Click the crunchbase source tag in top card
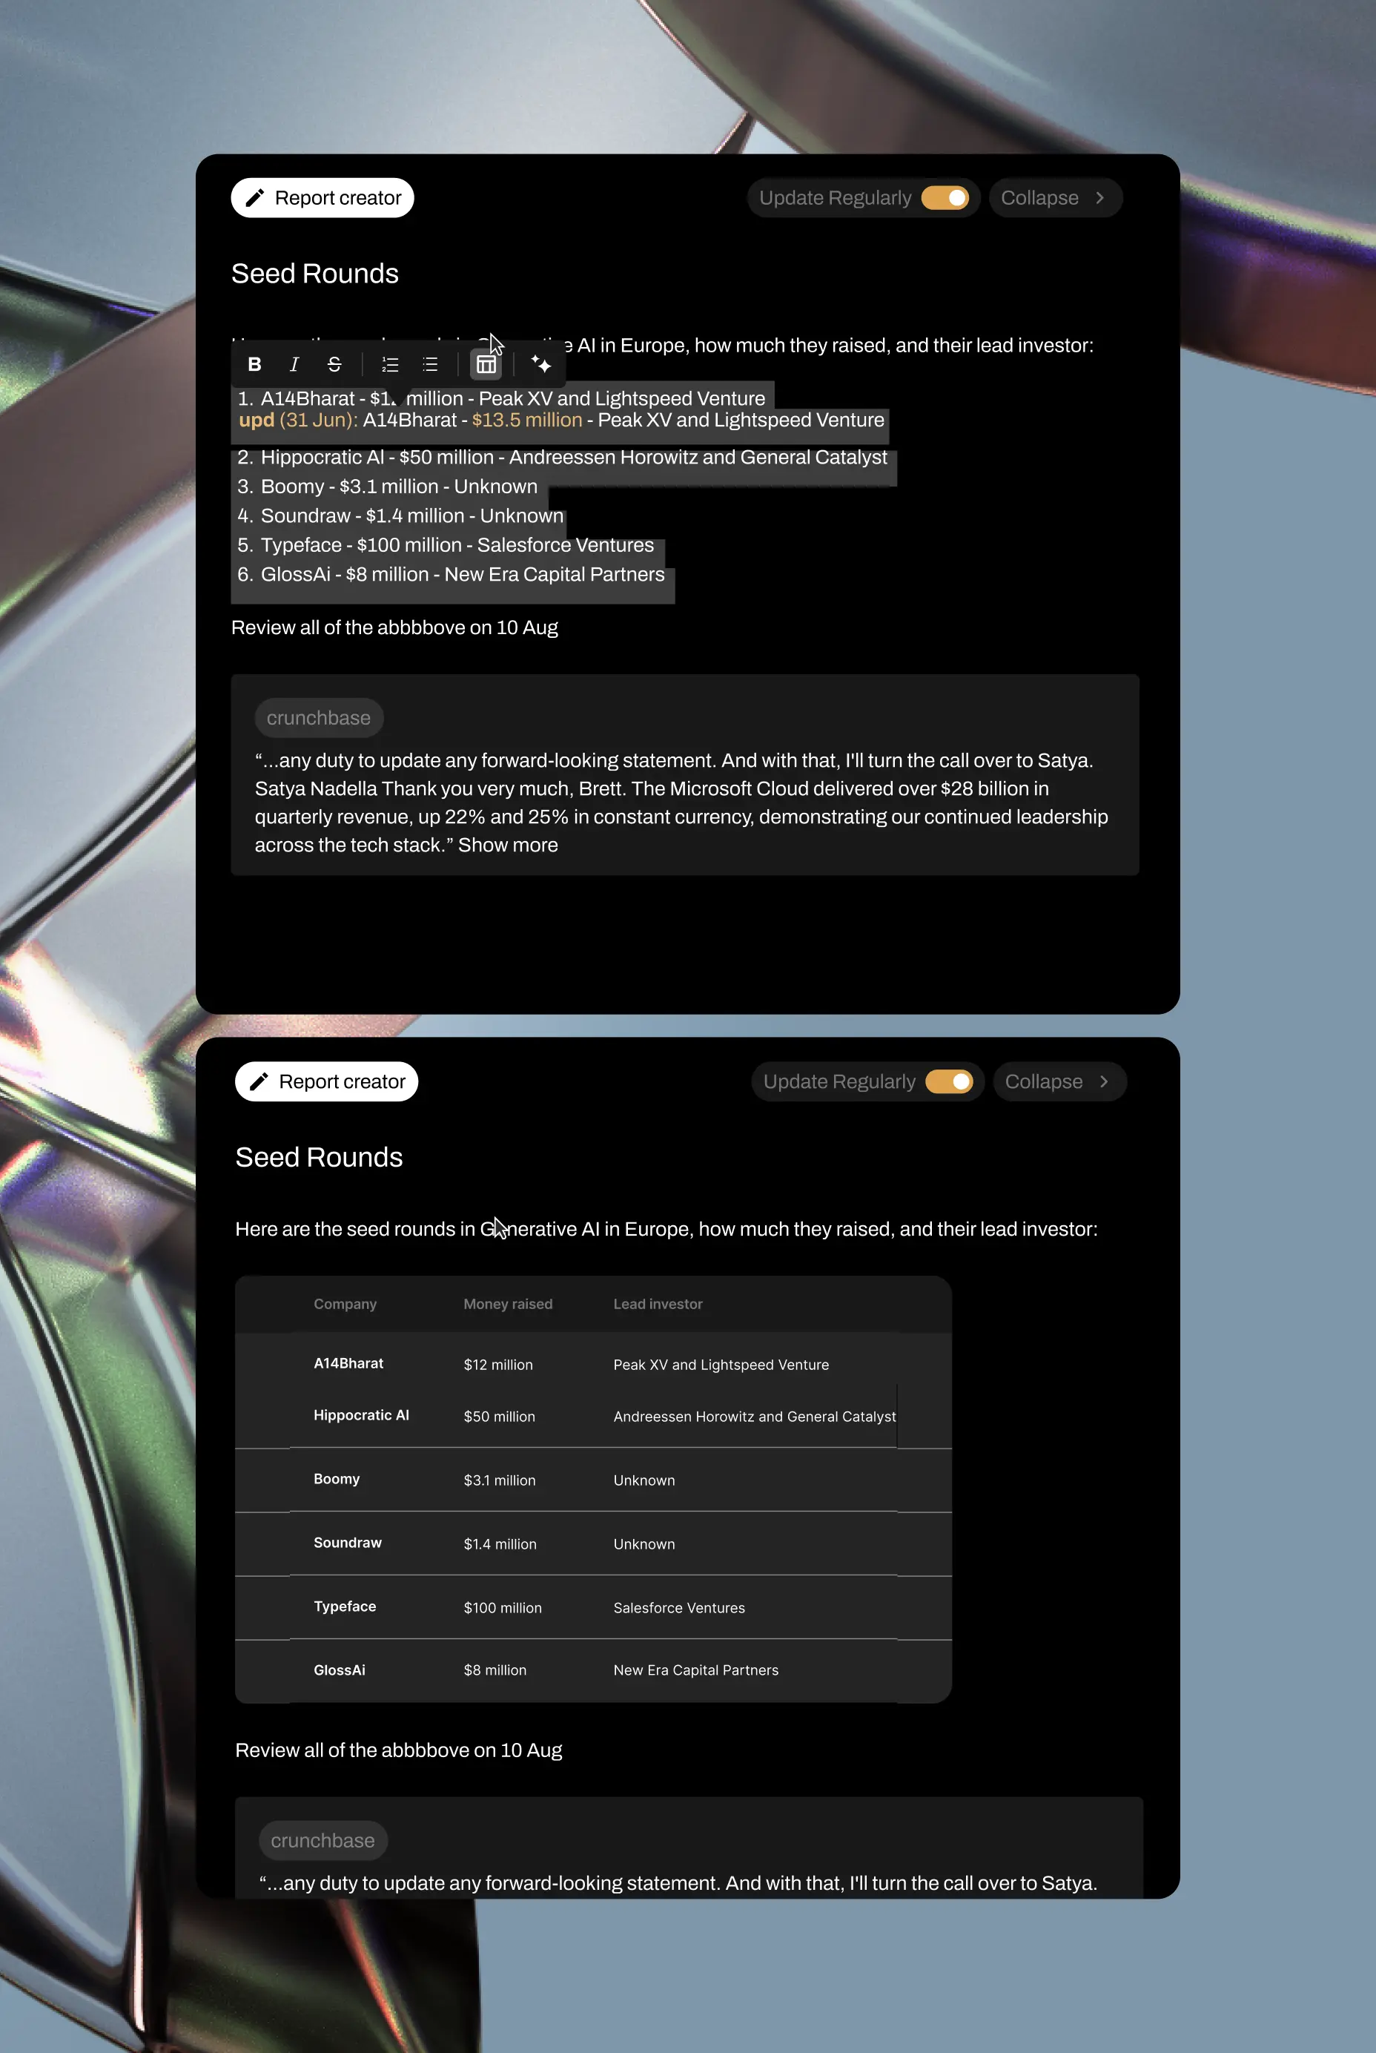The width and height of the screenshot is (1376, 2053). pyautogui.click(x=319, y=718)
